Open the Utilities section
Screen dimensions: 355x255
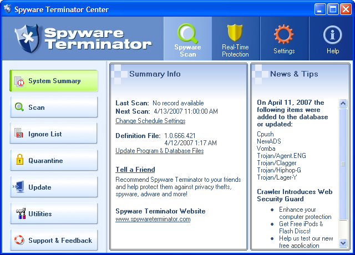pos(54,213)
